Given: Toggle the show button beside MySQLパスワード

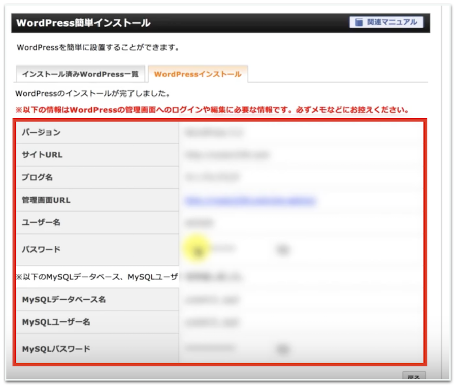Looking at the screenshot, I should pyautogui.click(x=282, y=349).
